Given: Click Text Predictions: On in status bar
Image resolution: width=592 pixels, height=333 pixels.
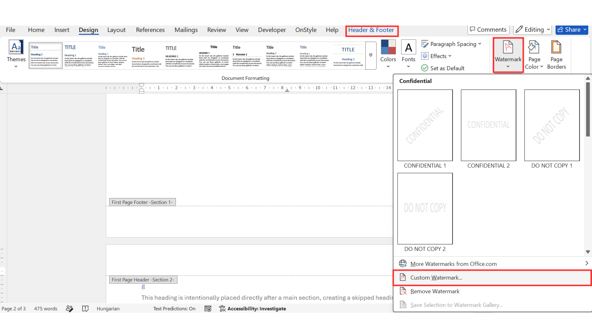Looking at the screenshot, I should tap(174, 309).
